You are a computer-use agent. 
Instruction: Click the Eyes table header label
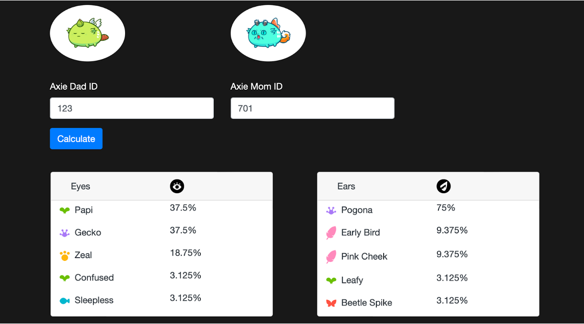coord(81,186)
